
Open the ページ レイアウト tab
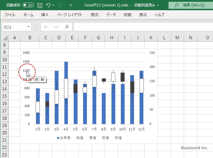click(x=70, y=15)
